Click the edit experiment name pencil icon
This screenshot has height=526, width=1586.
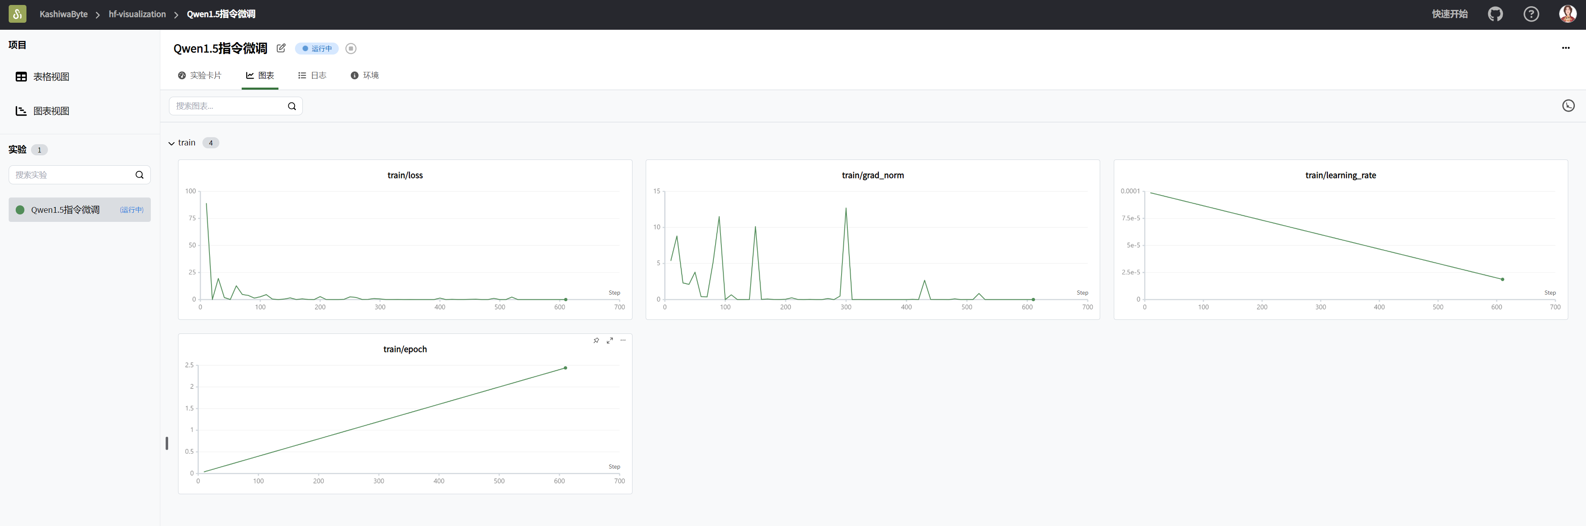pyautogui.click(x=281, y=48)
